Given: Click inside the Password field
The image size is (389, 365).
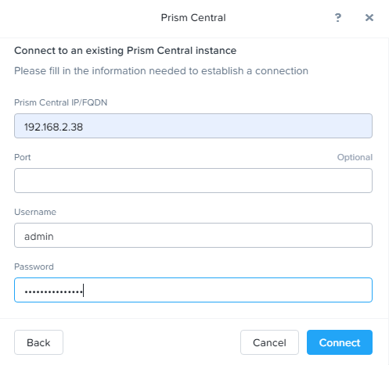Looking at the screenshot, I should tap(193, 290).
